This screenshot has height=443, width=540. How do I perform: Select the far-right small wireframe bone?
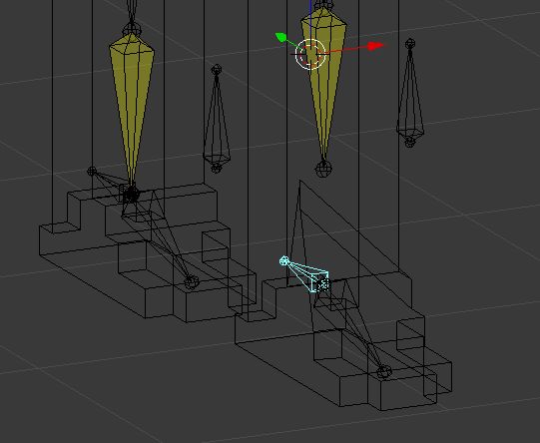tap(410, 93)
